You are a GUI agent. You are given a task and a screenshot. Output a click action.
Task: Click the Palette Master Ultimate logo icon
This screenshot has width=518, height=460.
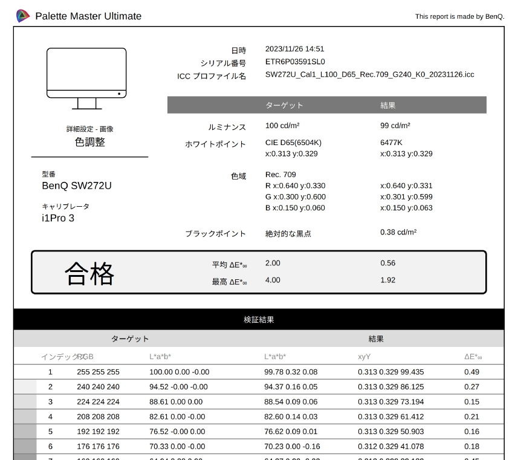coord(23,16)
